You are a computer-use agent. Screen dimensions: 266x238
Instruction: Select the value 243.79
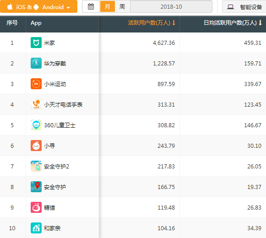166,146
